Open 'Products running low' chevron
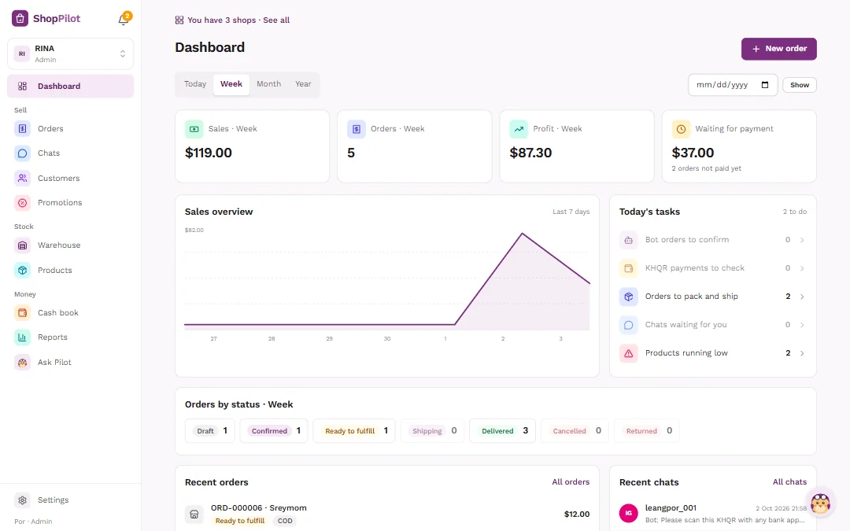This screenshot has width=850, height=531. tap(802, 353)
